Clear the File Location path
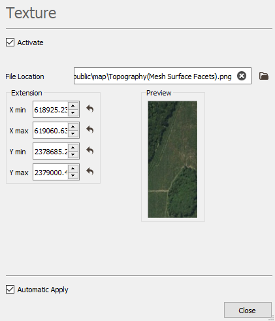275x321 pixels. 242,76
